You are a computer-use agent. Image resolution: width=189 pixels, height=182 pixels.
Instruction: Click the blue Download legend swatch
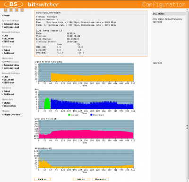point(91,115)
